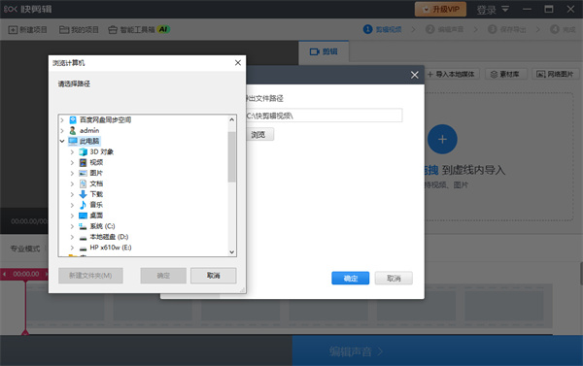Click 导入本地媒体 button
The image size is (583, 366).
click(452, 75)
